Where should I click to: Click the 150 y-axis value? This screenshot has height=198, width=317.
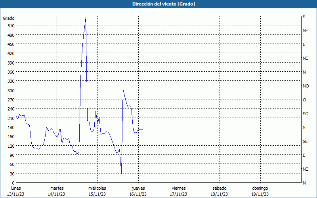11,137
